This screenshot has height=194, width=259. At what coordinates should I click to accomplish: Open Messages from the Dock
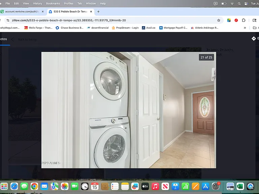24,186
